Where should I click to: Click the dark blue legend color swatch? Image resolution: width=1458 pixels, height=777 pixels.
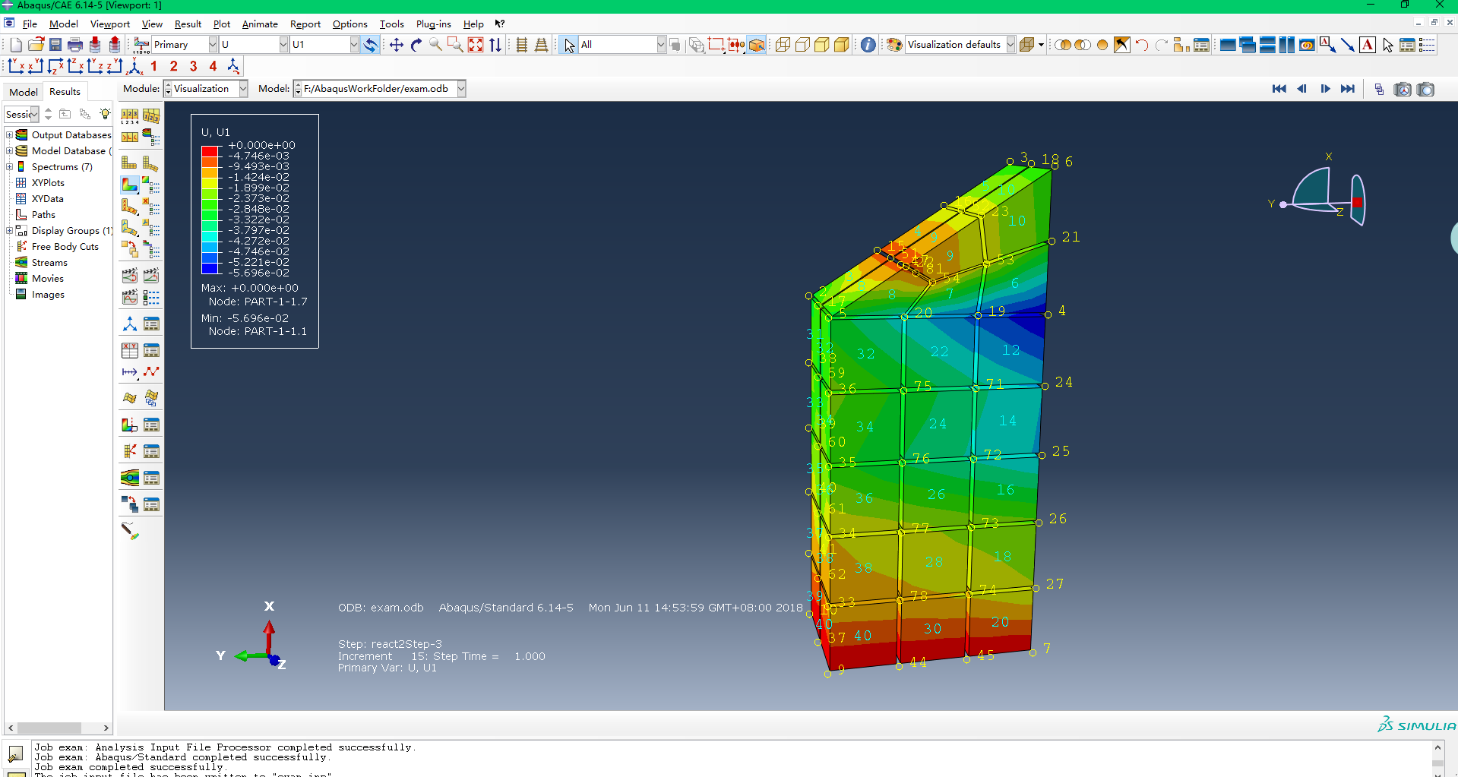point(210,268)
